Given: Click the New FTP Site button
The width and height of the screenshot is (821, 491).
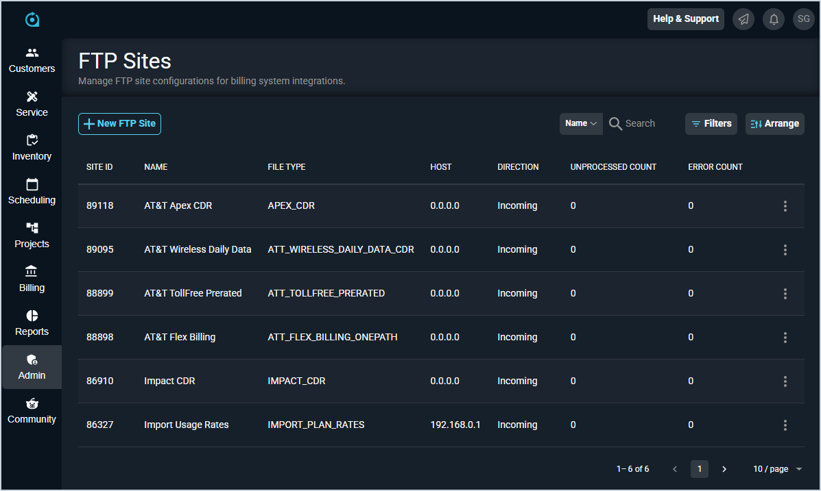Looking at the screenshot, I should [x=119, y=124].
